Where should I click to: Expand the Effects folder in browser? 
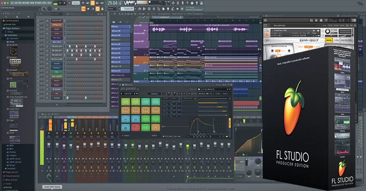10,32
